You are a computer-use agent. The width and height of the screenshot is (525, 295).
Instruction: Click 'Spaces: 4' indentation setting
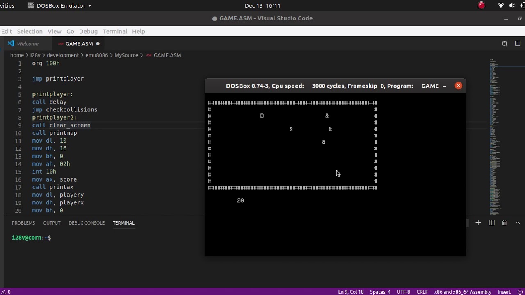pos(380,292)
